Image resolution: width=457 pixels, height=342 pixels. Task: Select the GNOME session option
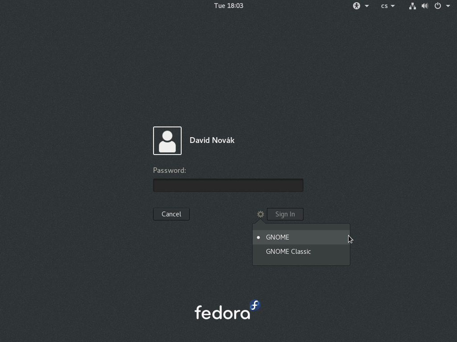[x=301, y=237]
